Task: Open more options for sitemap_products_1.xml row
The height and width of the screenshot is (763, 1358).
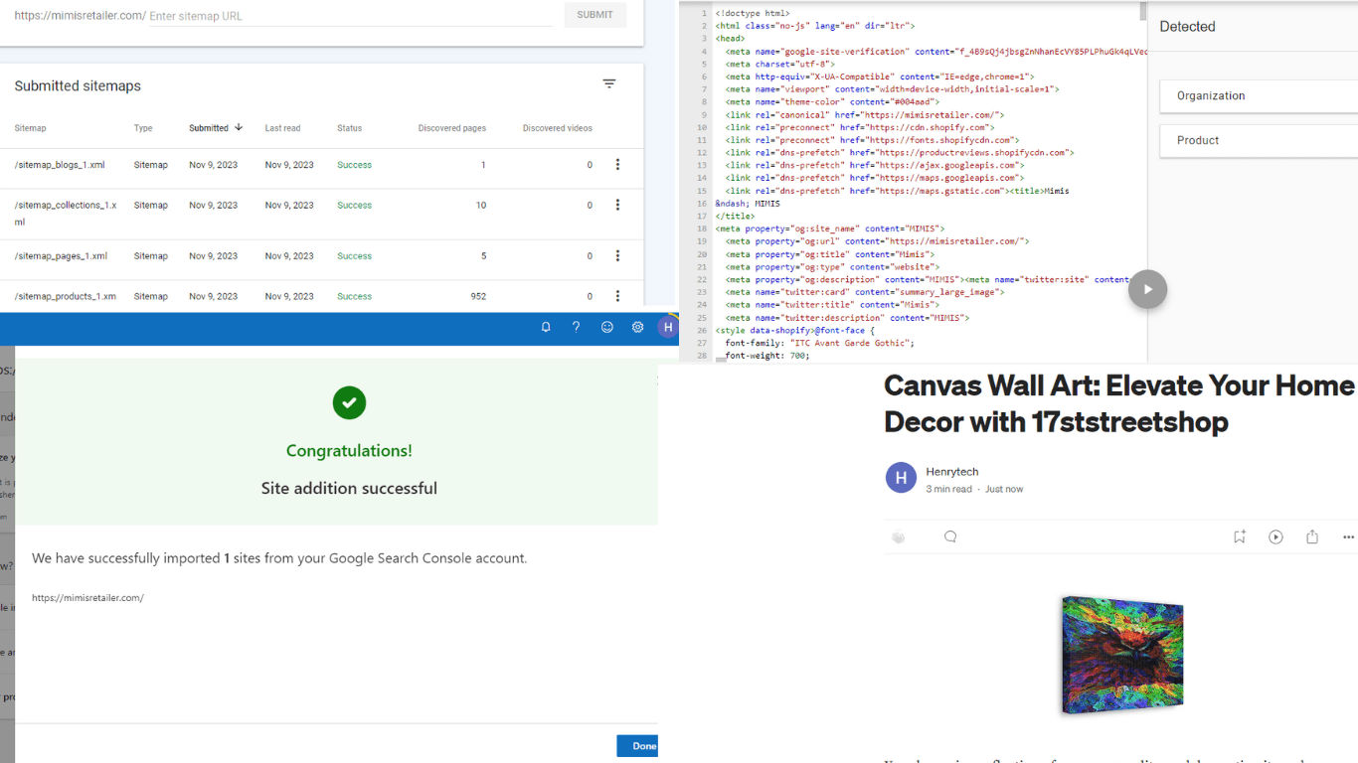Action: tap(617, 296)
